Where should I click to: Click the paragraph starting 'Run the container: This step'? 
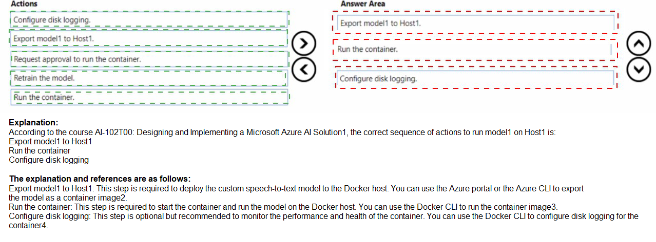click(283, 207)
